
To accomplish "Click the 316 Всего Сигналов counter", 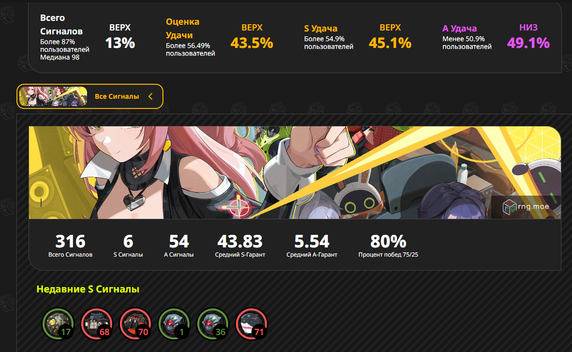I will [71, 246].
